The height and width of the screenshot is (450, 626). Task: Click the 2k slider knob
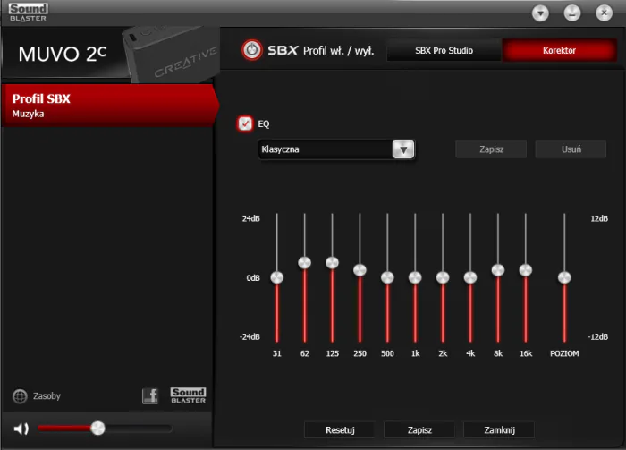[x=443, y=277]
